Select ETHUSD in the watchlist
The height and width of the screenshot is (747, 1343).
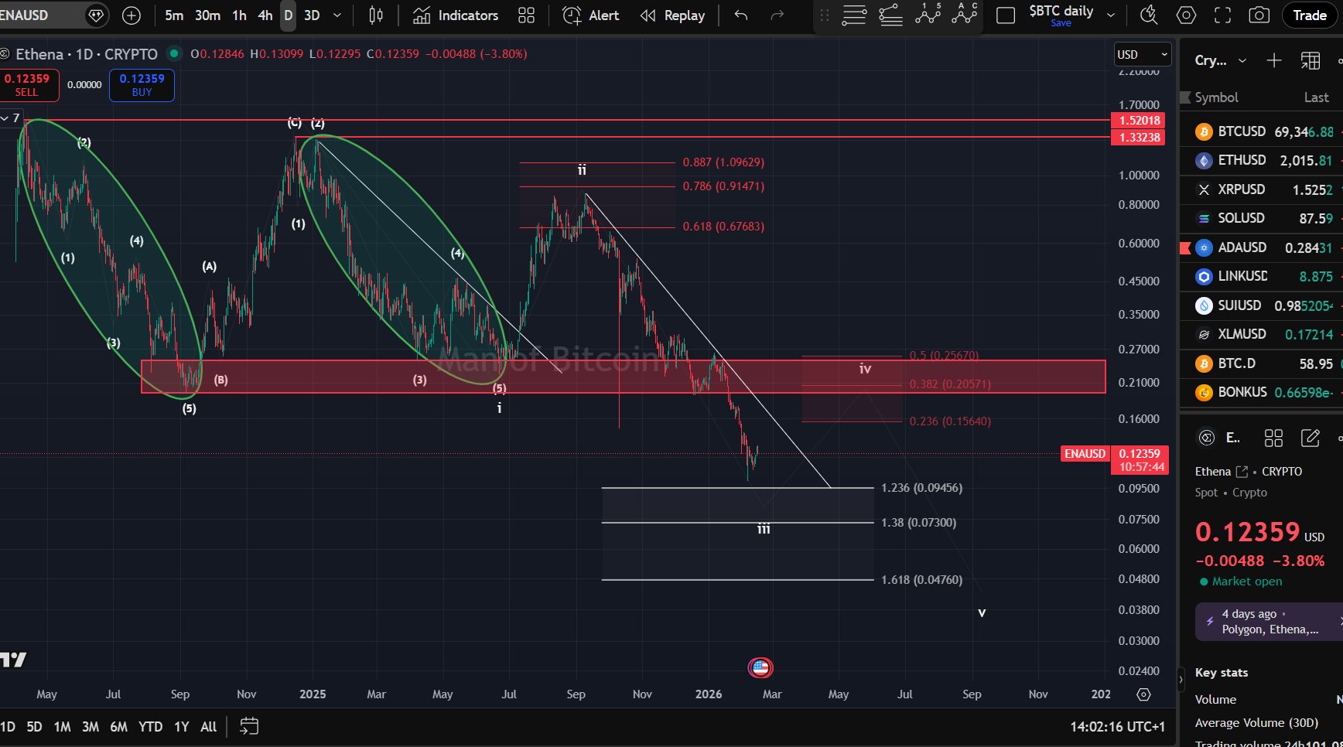1261,161
